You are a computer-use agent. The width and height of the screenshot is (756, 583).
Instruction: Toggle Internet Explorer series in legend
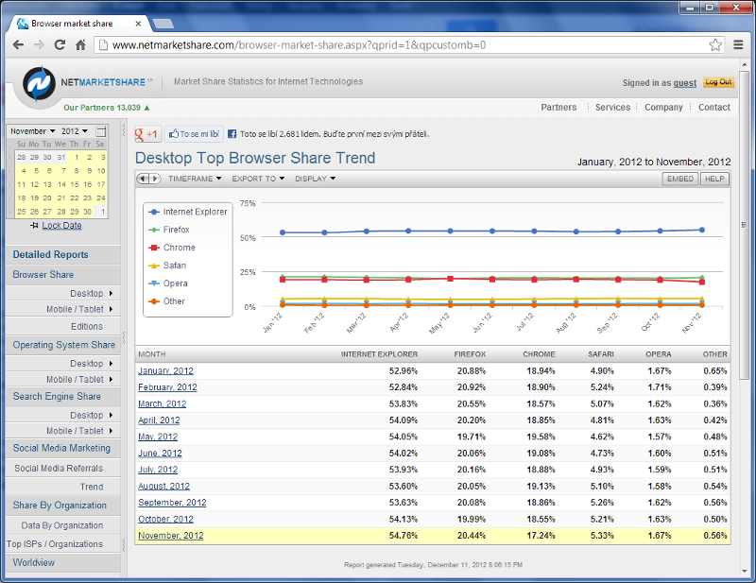click(194, 212)
